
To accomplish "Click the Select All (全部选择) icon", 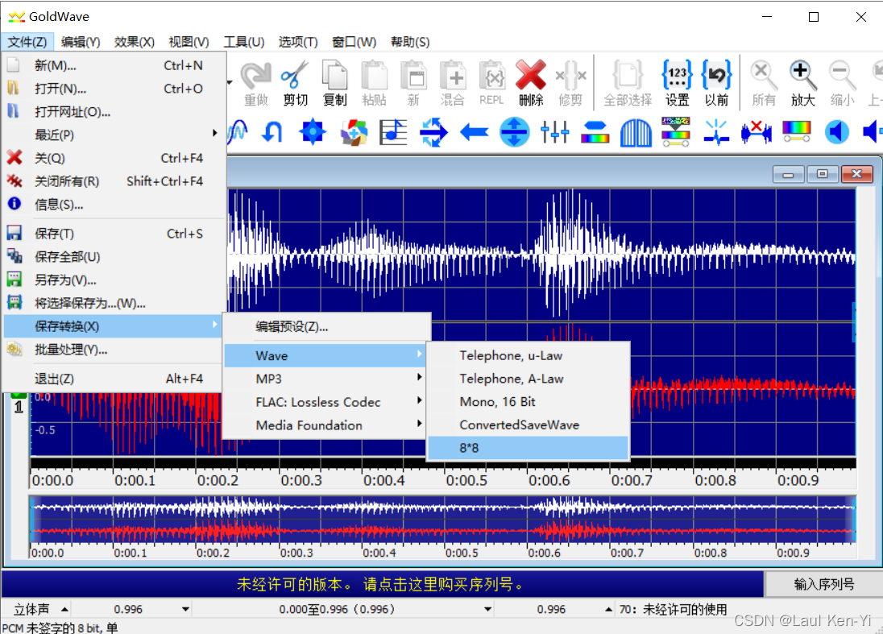I will pyautogui.click(x=628, y=83).
